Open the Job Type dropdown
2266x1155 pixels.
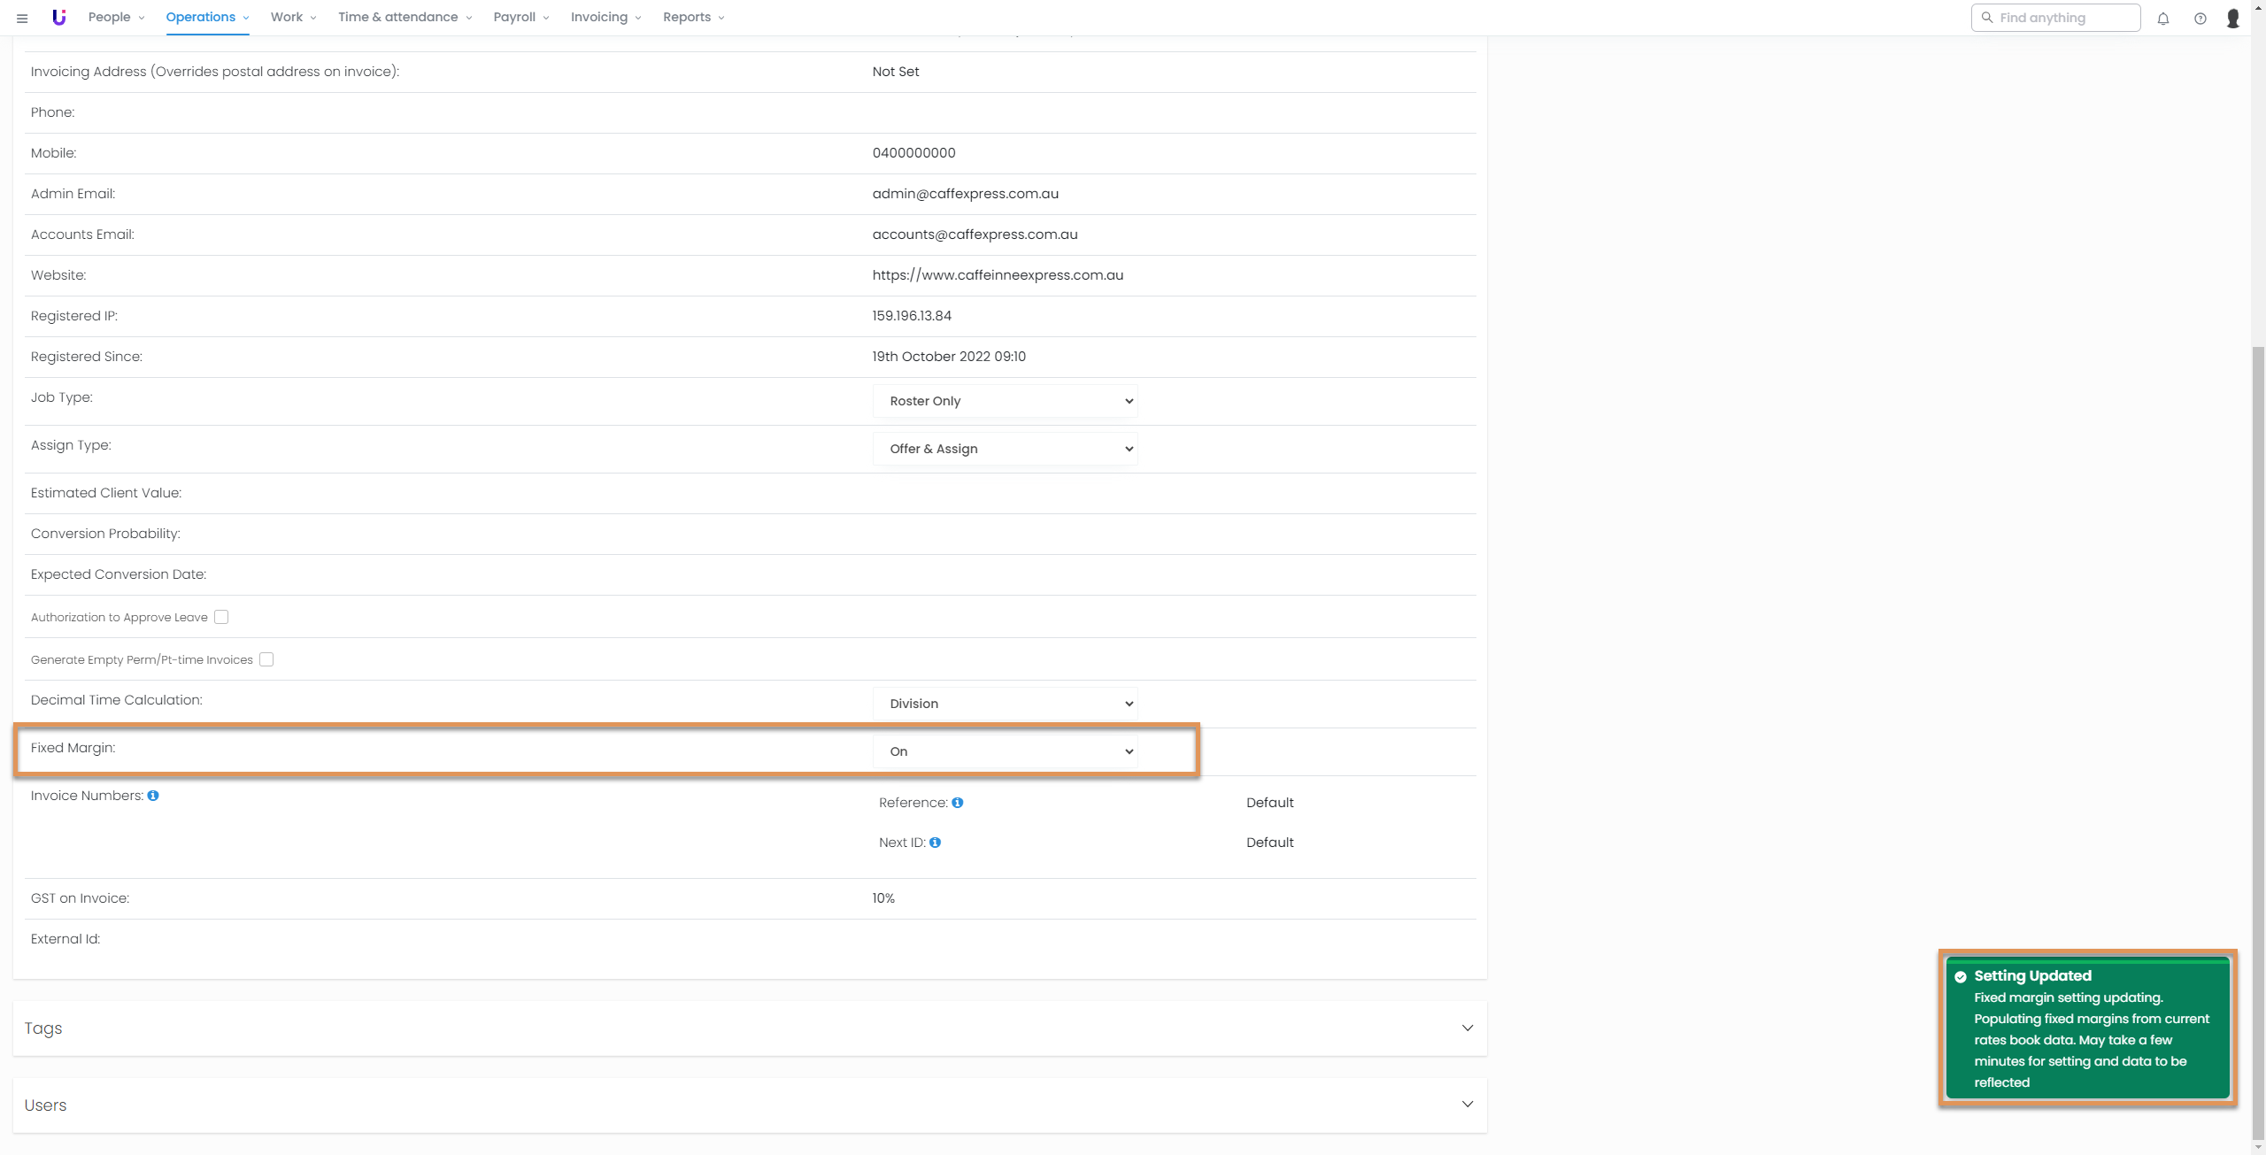(x=1005, y=401)
